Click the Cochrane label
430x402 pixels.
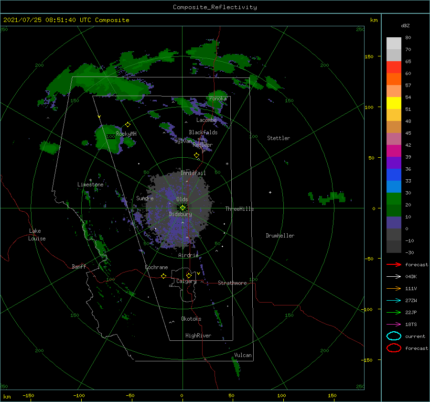coord(156,267)
